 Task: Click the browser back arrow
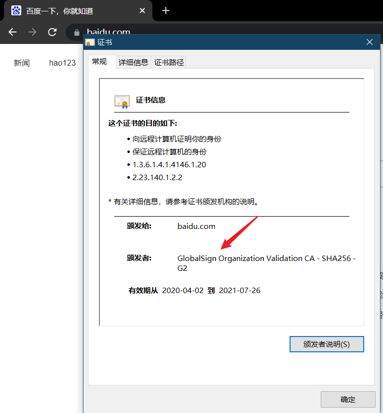coord(12,32)
